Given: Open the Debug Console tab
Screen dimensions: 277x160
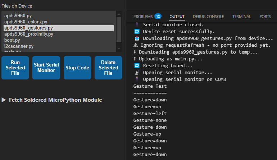Looking at the screenshot, I should (208, 17).
